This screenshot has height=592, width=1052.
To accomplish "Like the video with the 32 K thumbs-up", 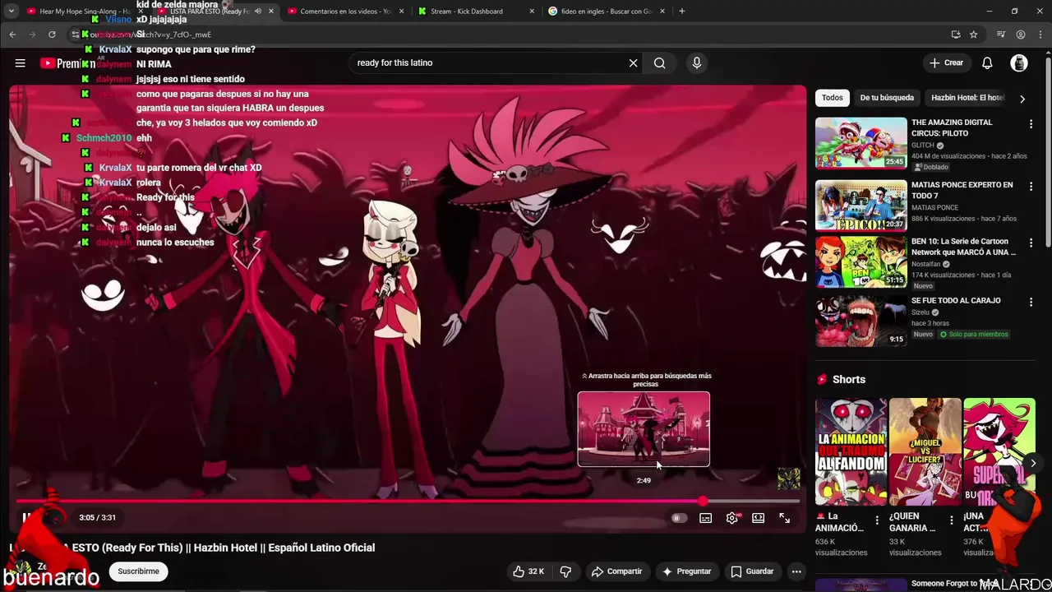I will 528,571.
